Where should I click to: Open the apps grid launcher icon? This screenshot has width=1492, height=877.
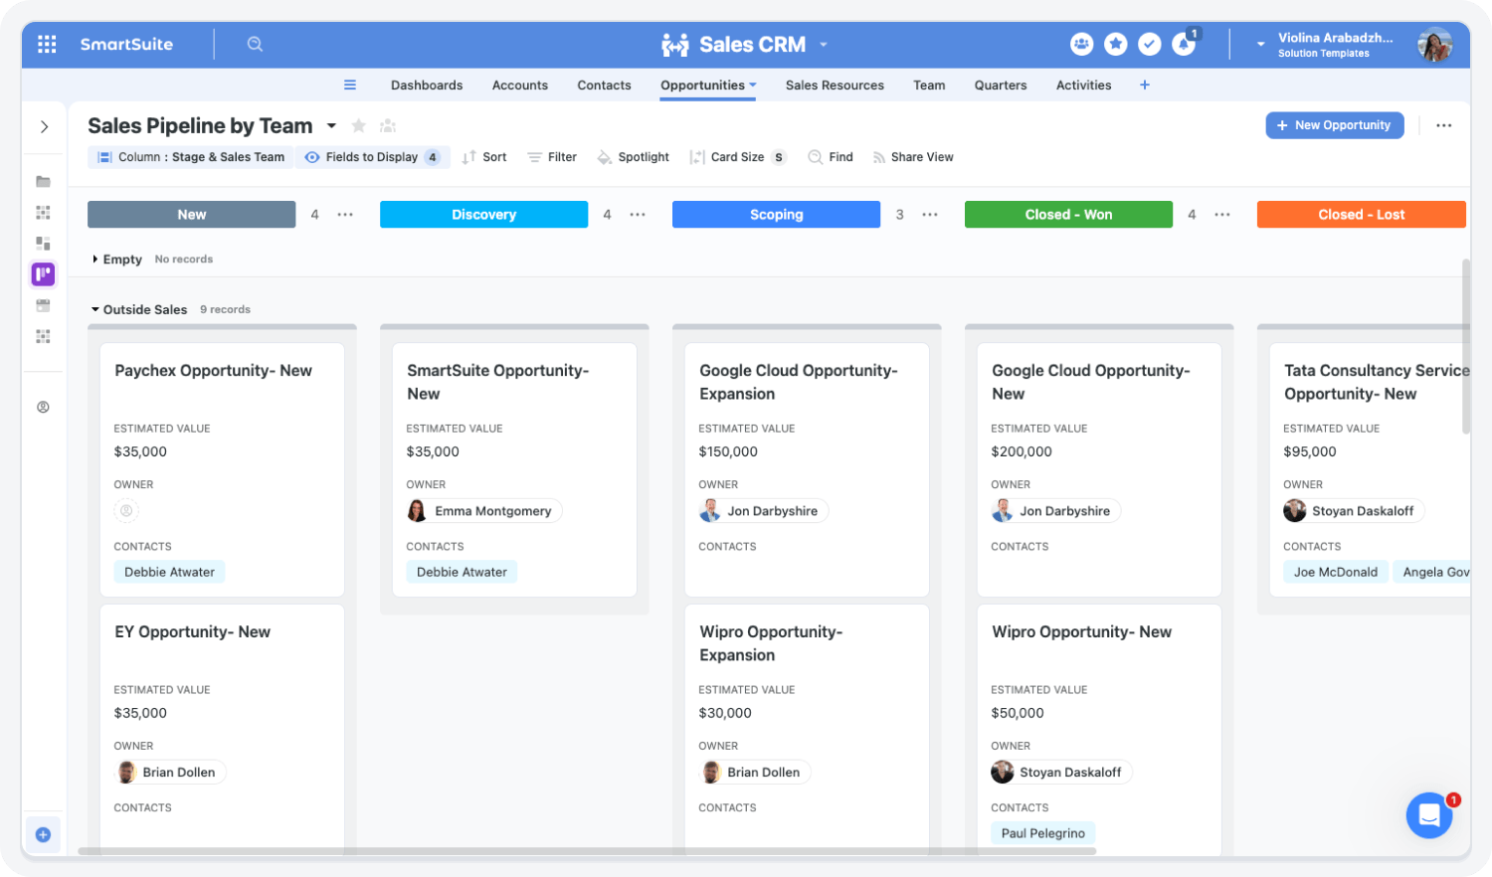[x=47, y=44]
